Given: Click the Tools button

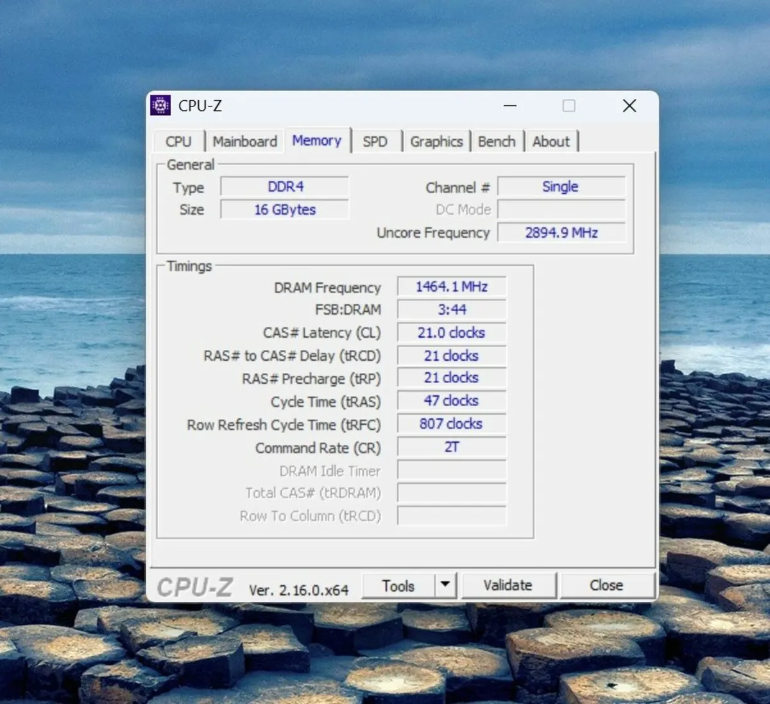Looking at the screenshot, I should [x=398, y=585].
